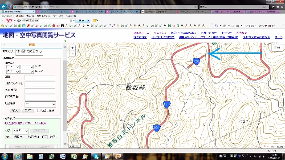Open the Yahoo Y! toolbar logo
The height and width of the screenshot is (160, 285).
point(9,21)
